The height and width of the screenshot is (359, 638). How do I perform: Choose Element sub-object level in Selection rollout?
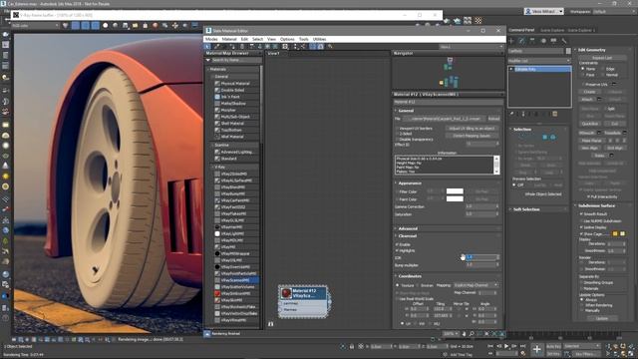pos(553,138)
